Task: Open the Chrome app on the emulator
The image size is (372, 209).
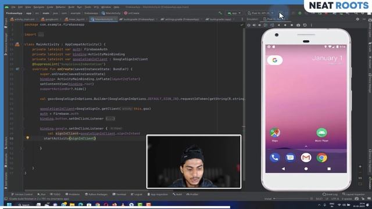Action: tap(321, 157)
